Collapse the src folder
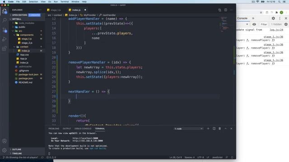289x162 pixels. tap(20, 31)
